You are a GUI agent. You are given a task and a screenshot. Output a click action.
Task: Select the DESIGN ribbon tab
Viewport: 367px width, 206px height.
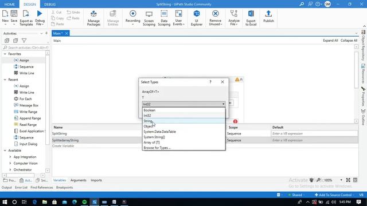click(30, 4)
